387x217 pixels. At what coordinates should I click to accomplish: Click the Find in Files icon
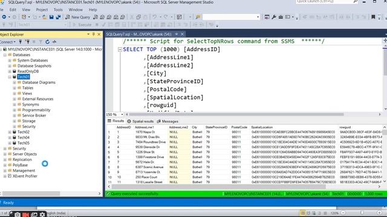198,17
